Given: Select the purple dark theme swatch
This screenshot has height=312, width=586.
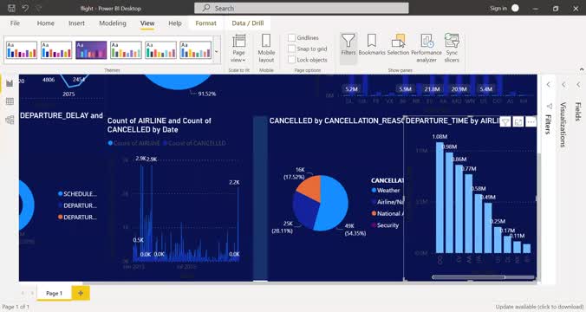Looking at the screenshot, I should coord(91,50).
